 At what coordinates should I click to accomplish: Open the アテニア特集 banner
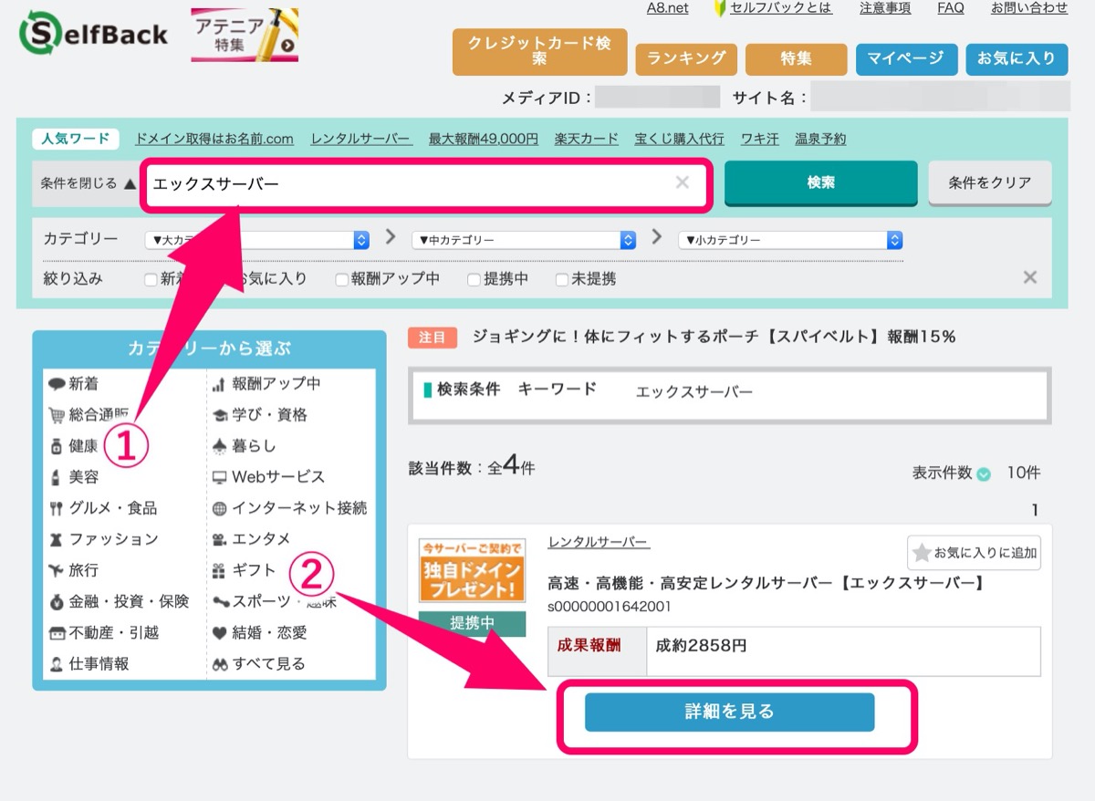(245, 35)
